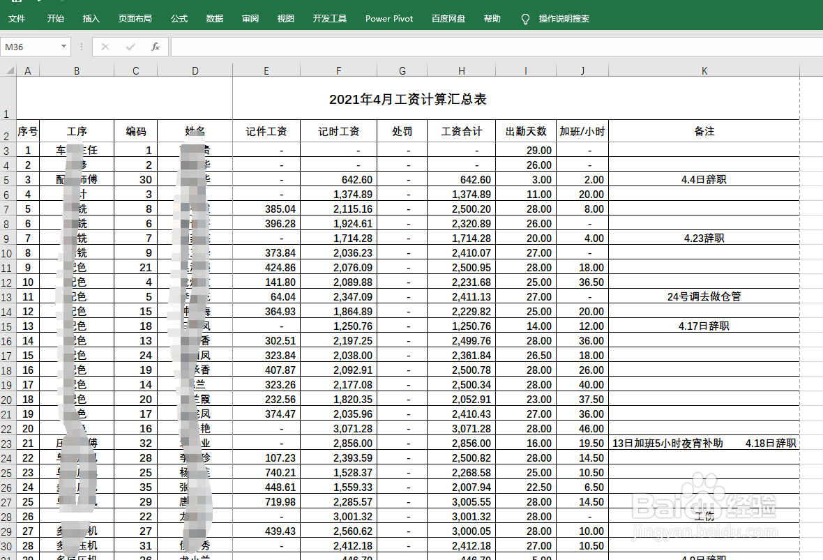Click the 4.23辞职 remark cell
Screen dimensions: 823x560
[x=704, y=239]
